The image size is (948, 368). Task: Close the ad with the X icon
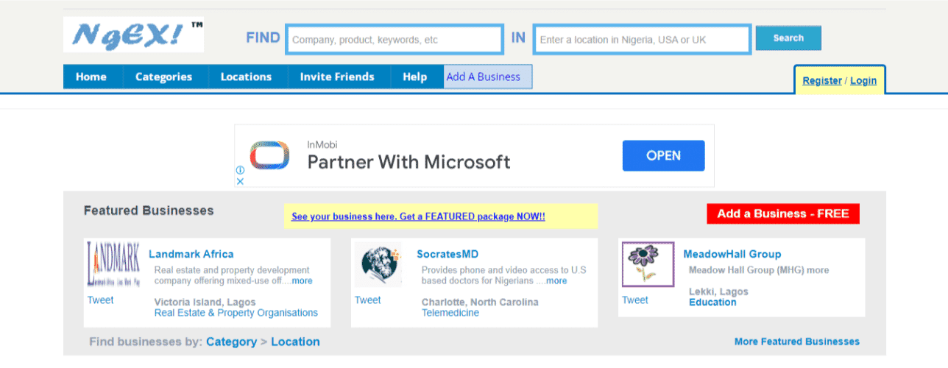[240, 181]
